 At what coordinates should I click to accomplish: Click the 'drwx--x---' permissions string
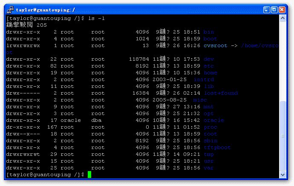coord(23,134)
